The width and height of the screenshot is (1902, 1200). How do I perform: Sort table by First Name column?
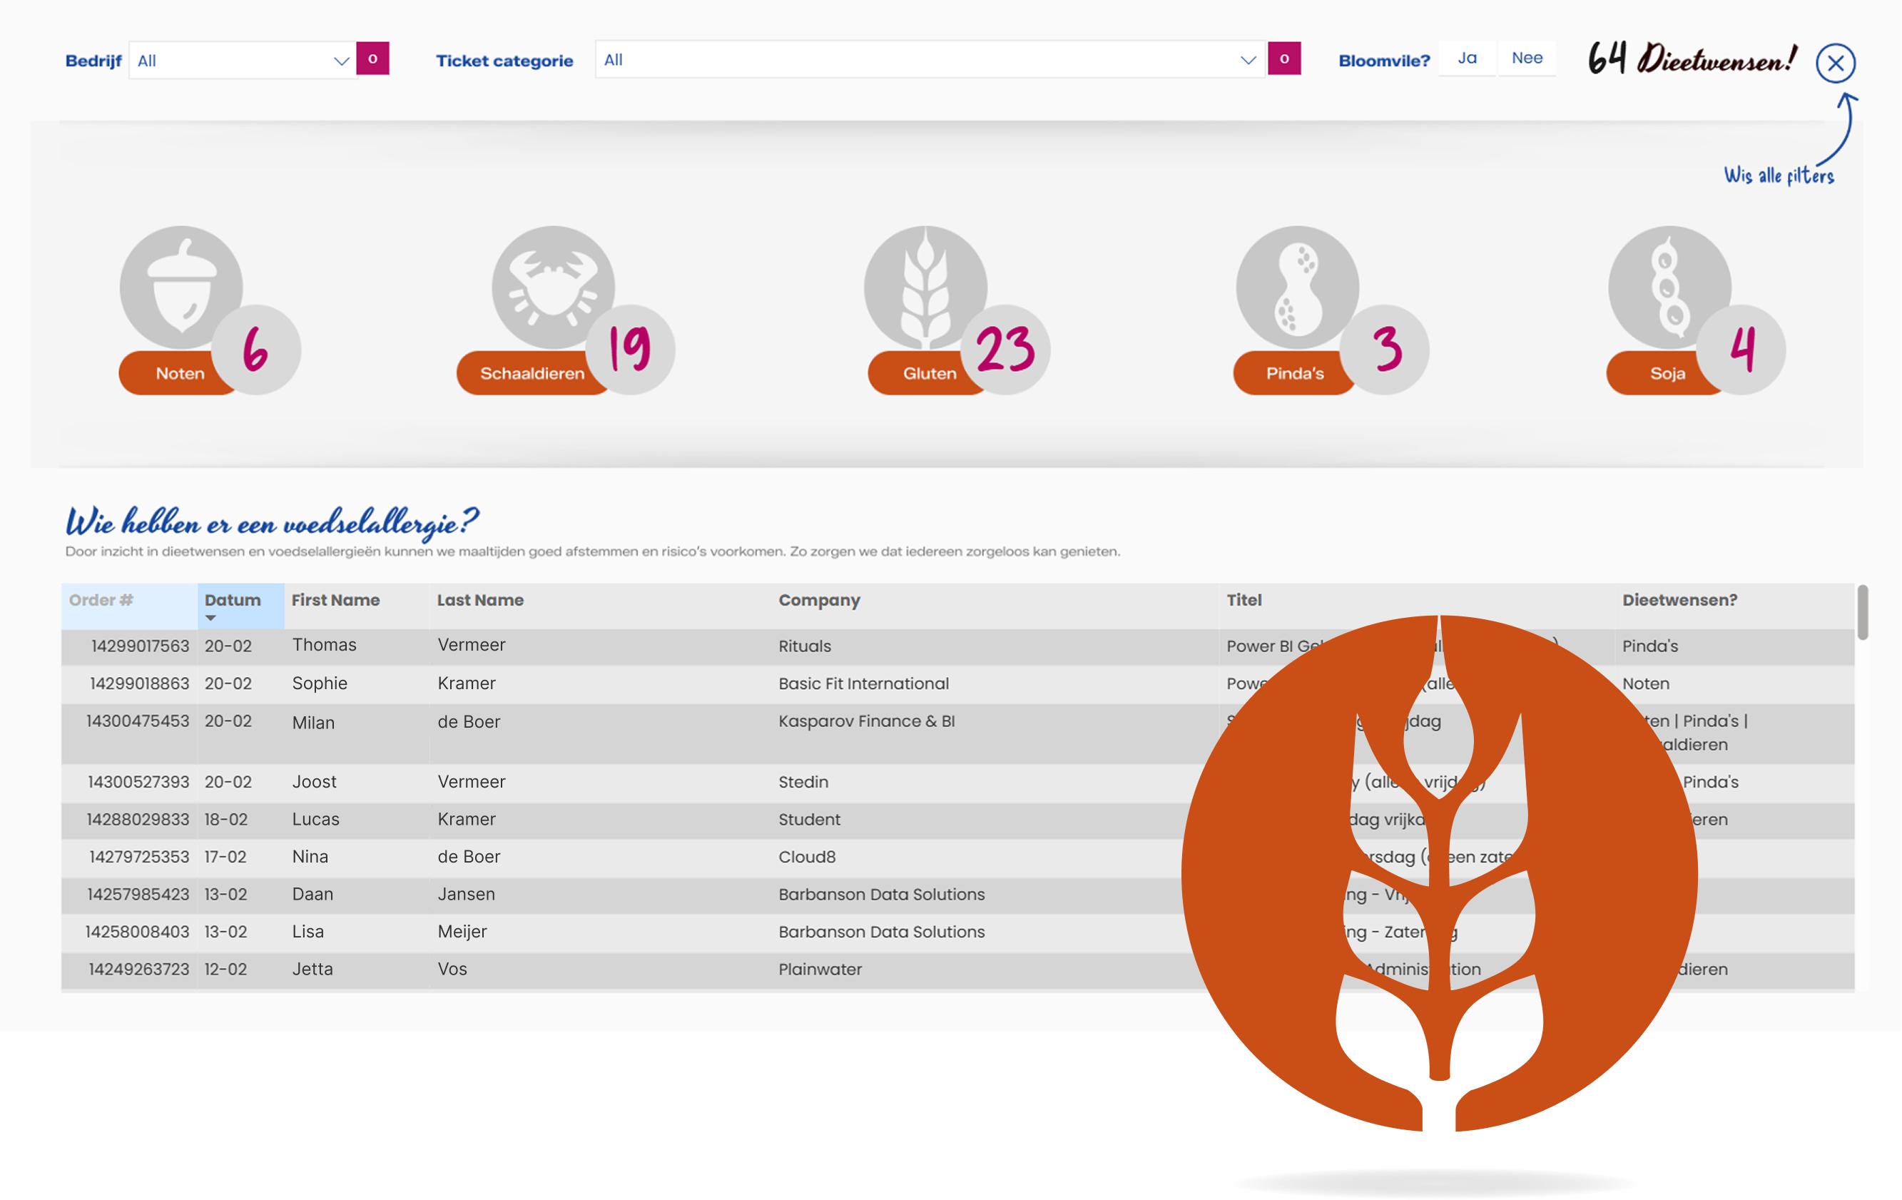point(336,601)
